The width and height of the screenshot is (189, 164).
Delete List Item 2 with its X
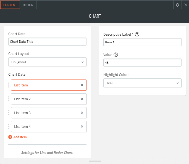82,99
